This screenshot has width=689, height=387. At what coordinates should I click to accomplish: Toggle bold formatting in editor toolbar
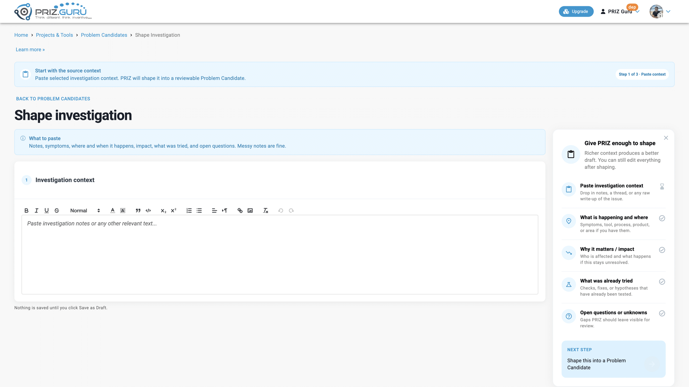(26, 210)
